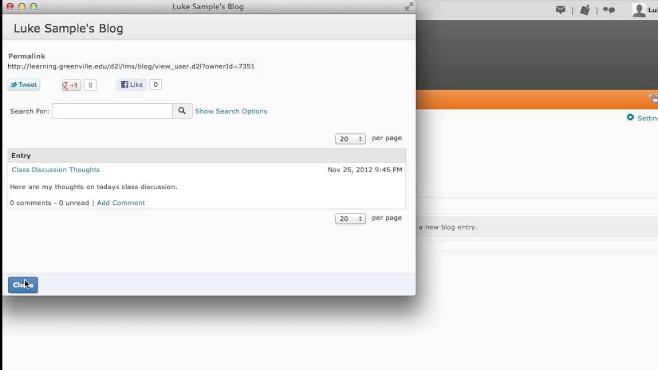Click the entry body text about todays discussion
The image size is (658, 370).
(94, 187)
